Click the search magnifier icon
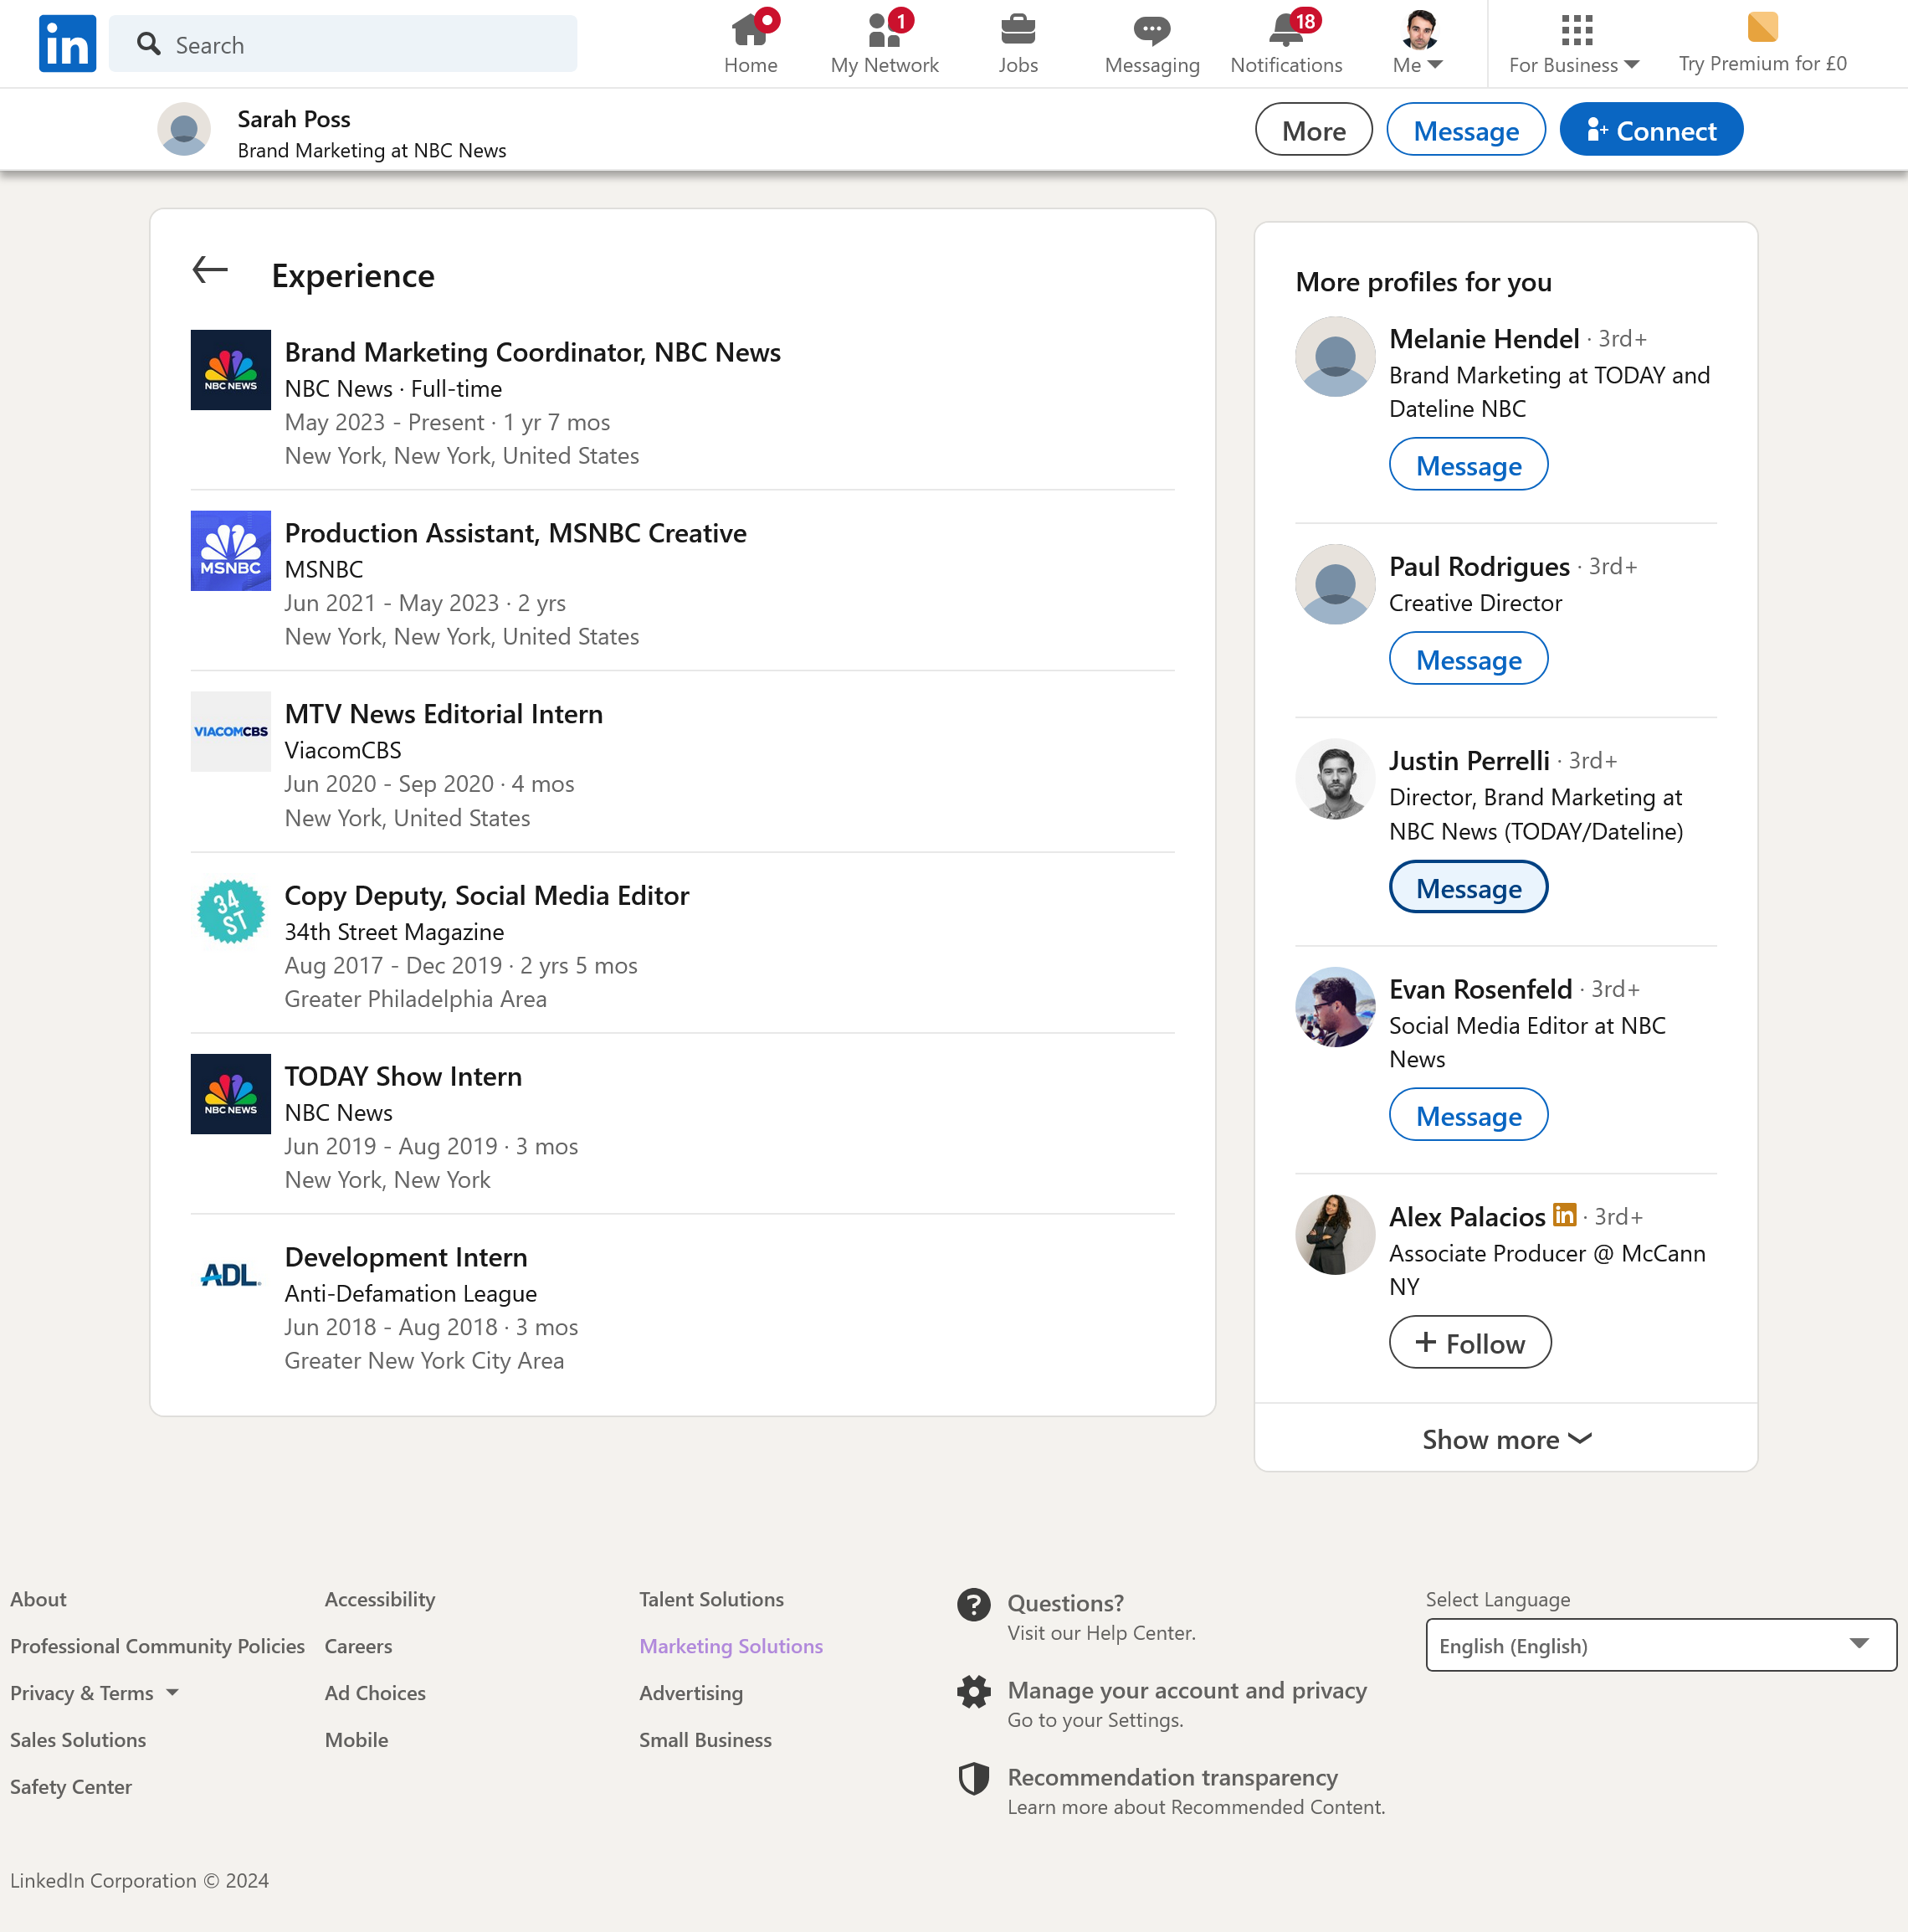Screen dimensions: 1908x1932 (149, 43)
